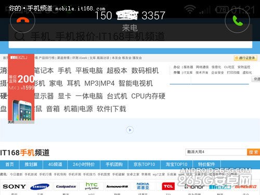Open the 技术开发 link in the right panel
This screenshot has width=260, height=195.
click(202, 73)
